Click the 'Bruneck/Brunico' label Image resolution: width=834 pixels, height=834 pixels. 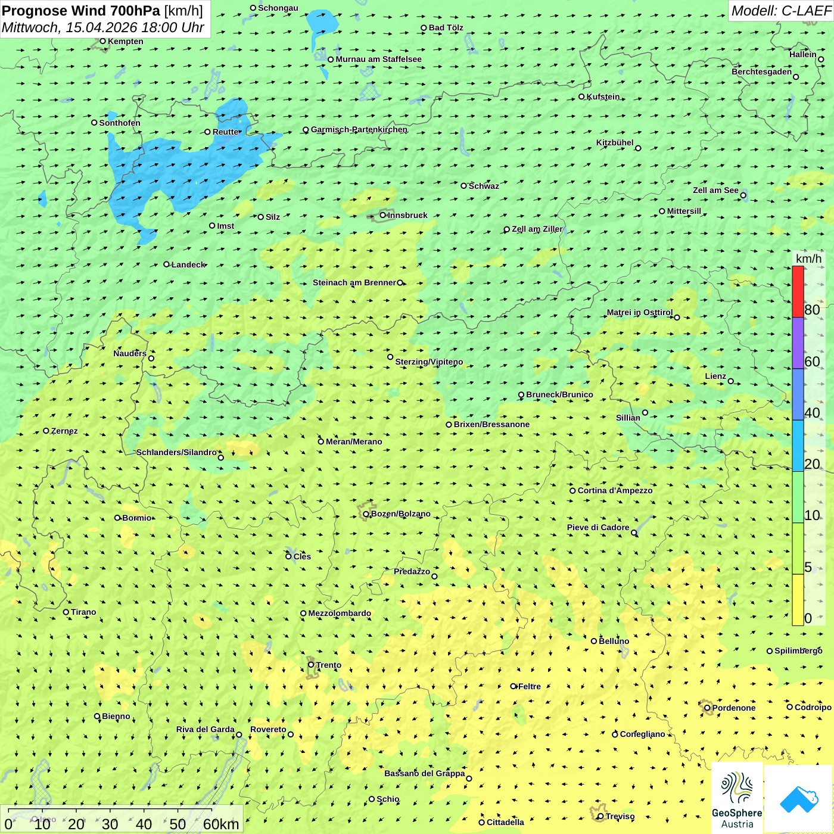click(559, 394)
